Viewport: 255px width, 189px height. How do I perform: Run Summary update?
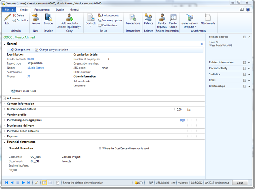pyautogui.click(x=110, y=20)
